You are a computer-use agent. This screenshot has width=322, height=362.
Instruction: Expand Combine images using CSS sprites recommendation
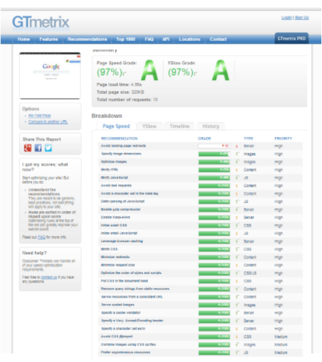pos(129,345)
